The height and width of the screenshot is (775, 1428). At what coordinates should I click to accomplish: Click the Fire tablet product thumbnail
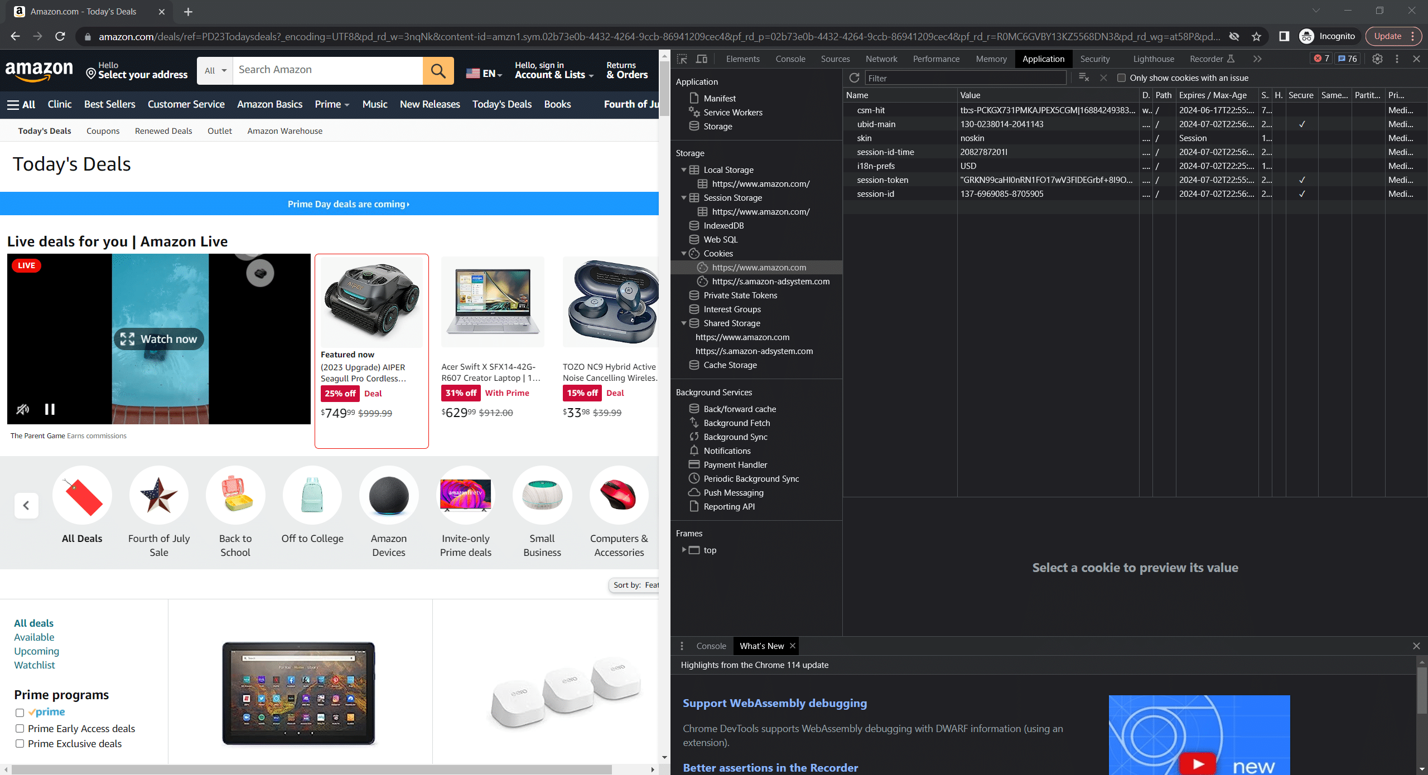pyautogui.click(x=298, y=693)
